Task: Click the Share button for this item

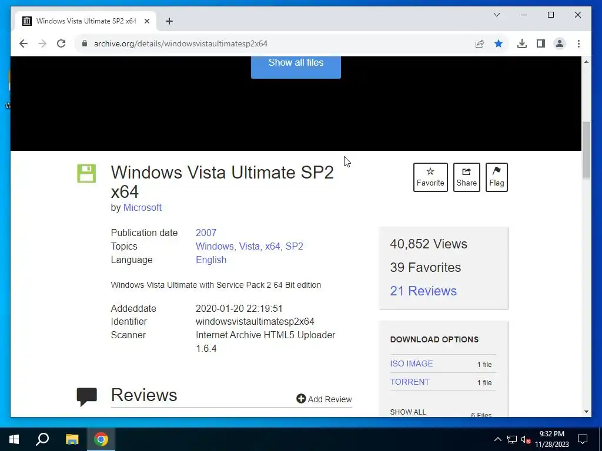Action: pos(466,177)
